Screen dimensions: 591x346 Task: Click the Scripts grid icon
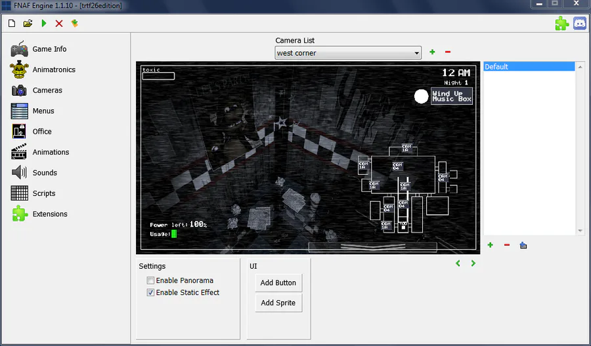19,193
